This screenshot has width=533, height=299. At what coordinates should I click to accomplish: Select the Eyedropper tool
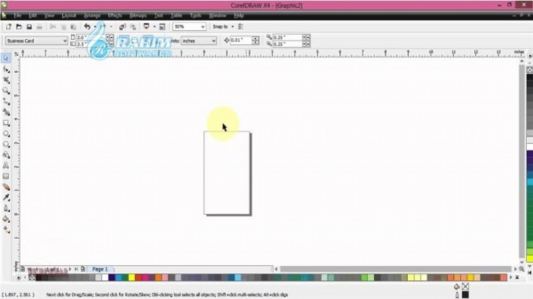(x=6, y=198)
